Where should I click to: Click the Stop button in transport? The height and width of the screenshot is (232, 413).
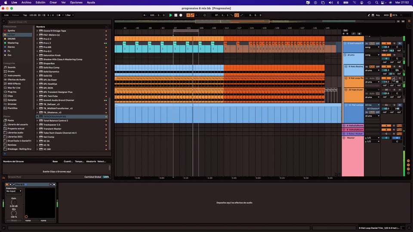click(176, 15)
